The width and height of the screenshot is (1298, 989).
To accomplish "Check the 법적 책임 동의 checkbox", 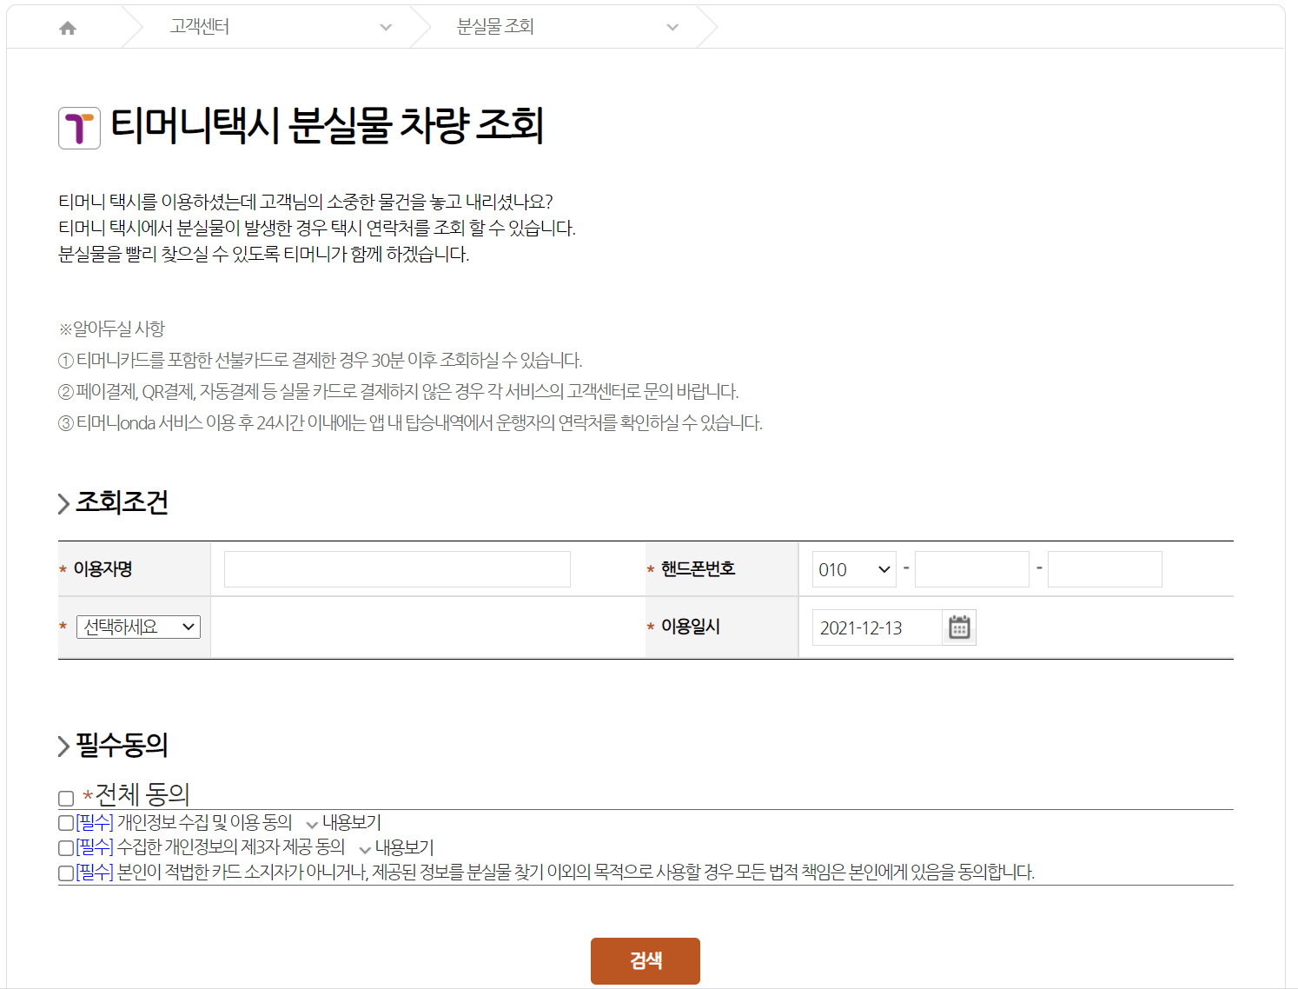I will [66, 873].
